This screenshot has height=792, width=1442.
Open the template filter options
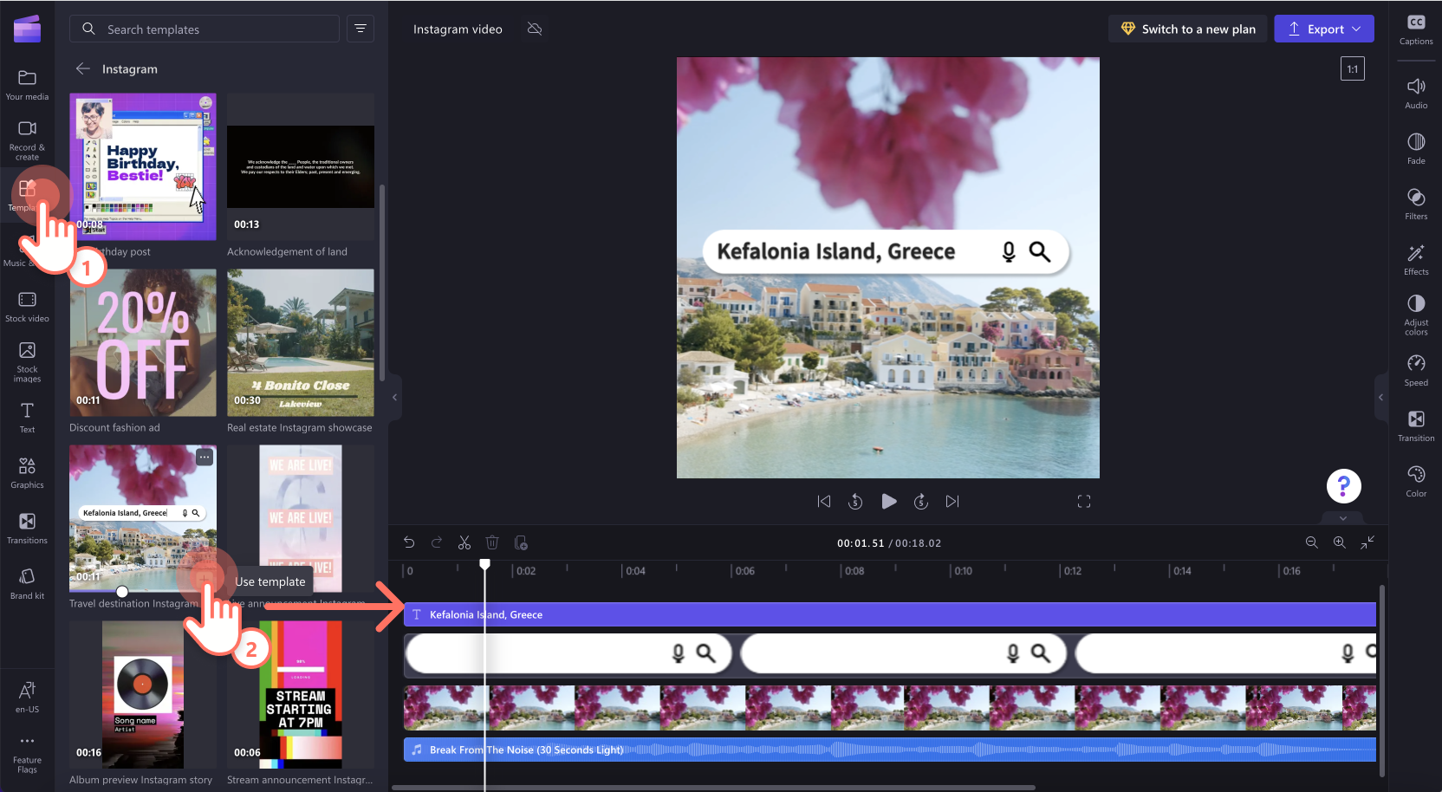[360, 29]
